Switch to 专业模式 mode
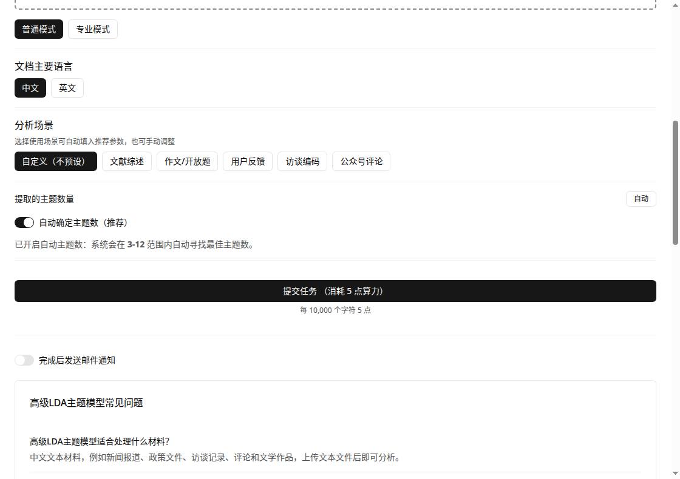This screenshot has width=680, height=479. [x=93, y=29]
